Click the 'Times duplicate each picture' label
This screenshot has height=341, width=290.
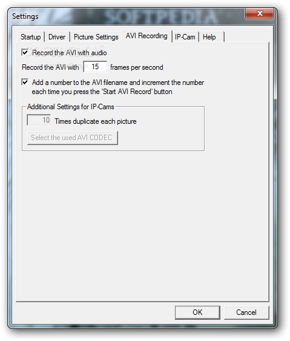tap(96, 121)
